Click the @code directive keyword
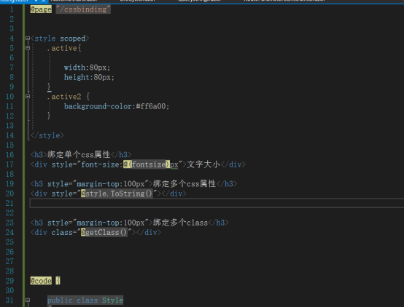This screenshot has width=404, height=307. tap(41, 281)
